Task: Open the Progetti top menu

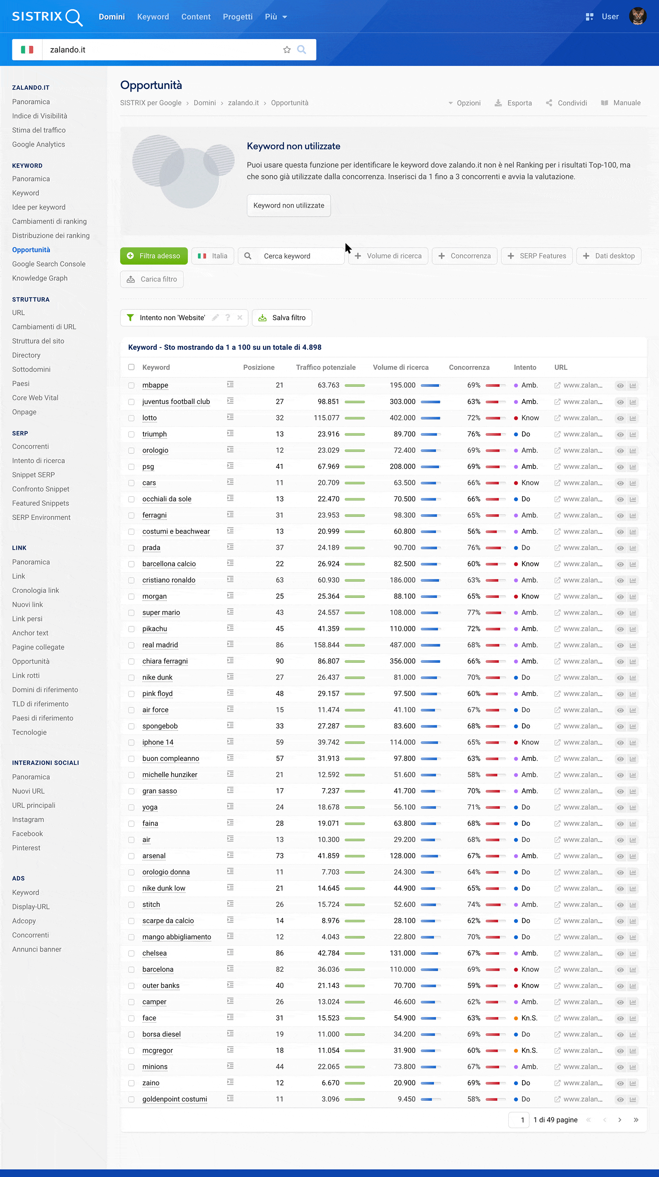Action: (238, 17)
